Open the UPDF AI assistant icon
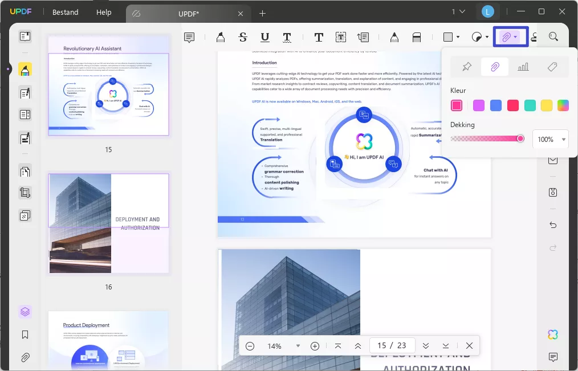Image resolution: width=578 pixels, height=371 pixels. [x=553, y=335]
